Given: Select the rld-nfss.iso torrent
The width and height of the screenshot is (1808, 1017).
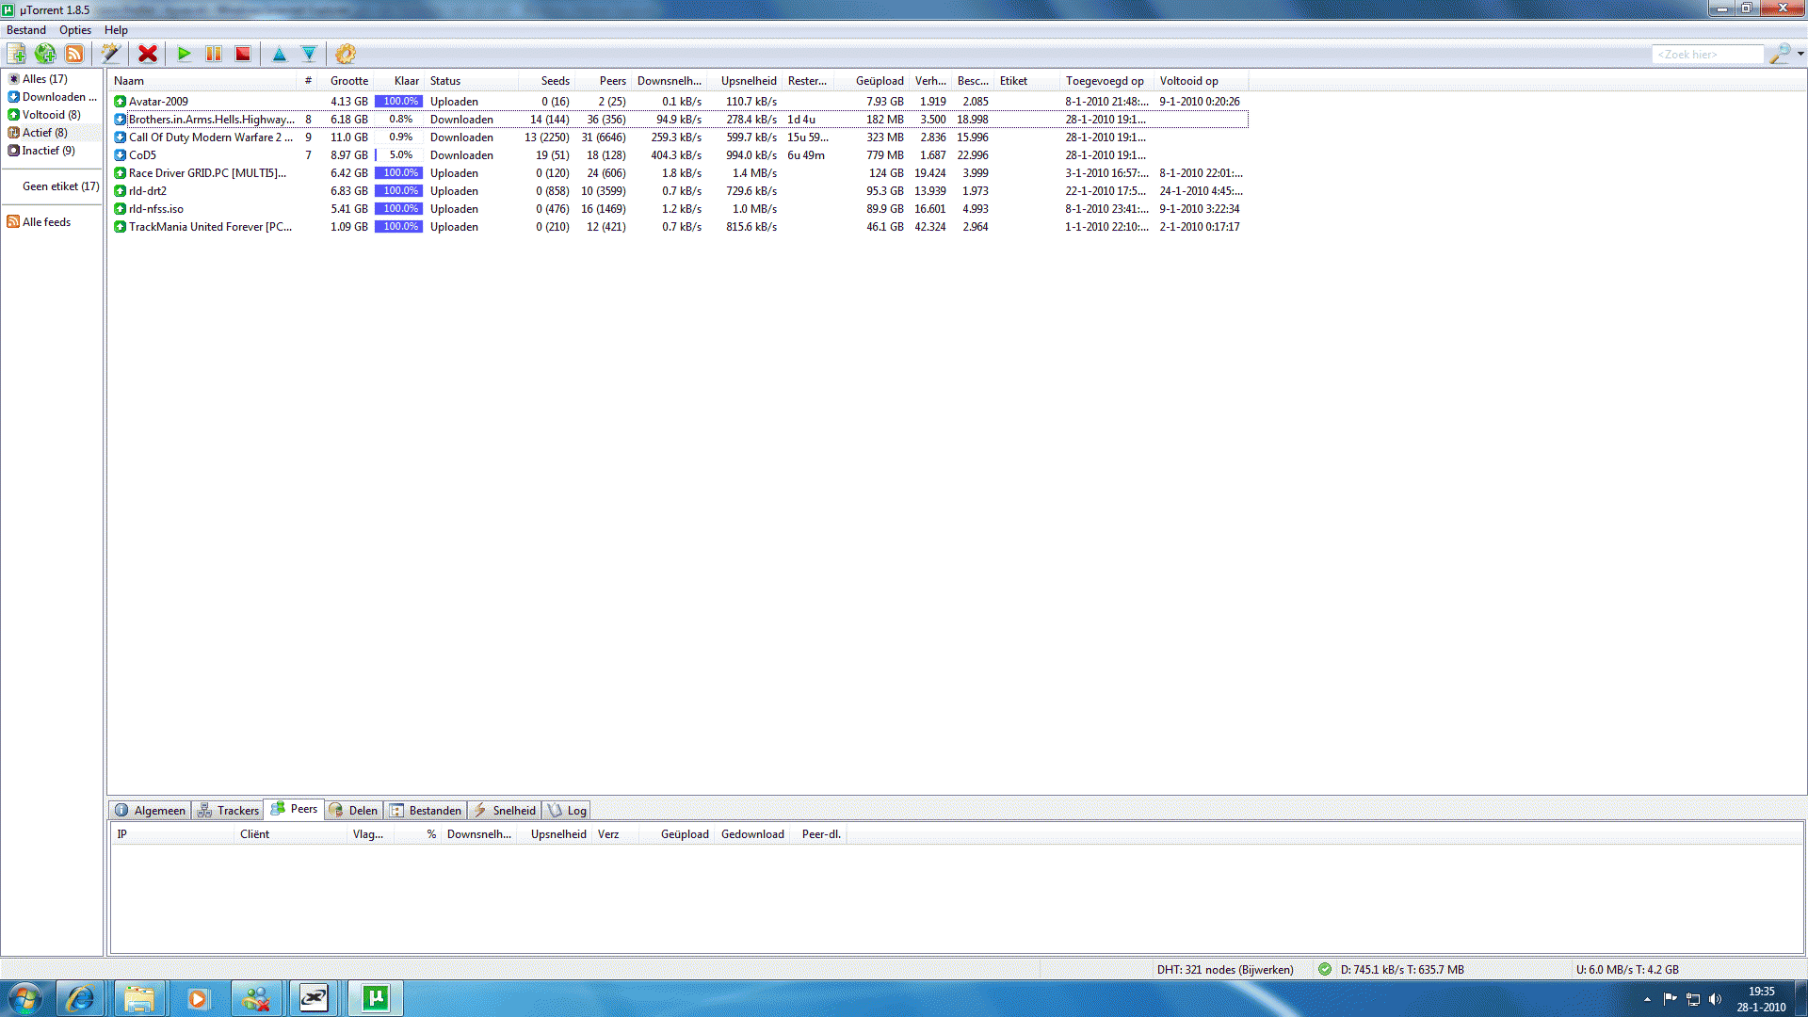Looking at the screenshot, I should pos(679,209).
